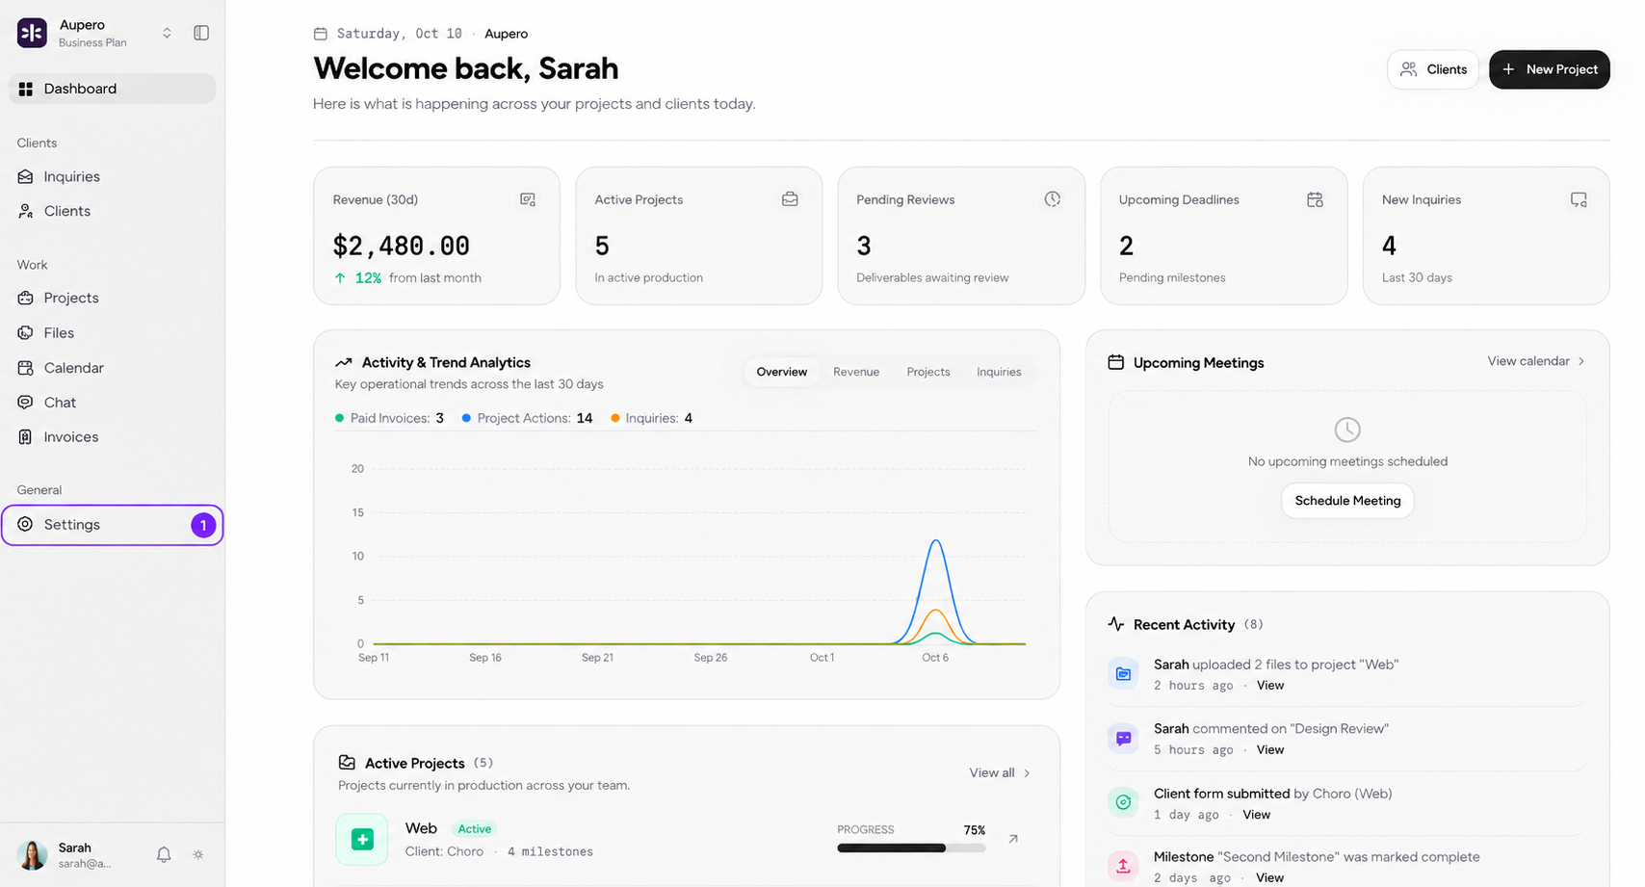Click the client form submitted activity icon
Screen dimensions: 1645x887
pos(1123,802)
